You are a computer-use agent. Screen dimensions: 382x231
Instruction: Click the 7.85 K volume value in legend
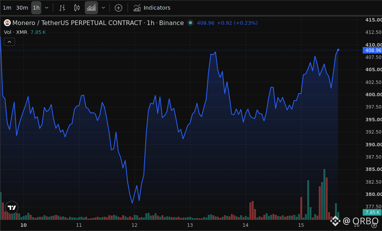click(38, 32)
